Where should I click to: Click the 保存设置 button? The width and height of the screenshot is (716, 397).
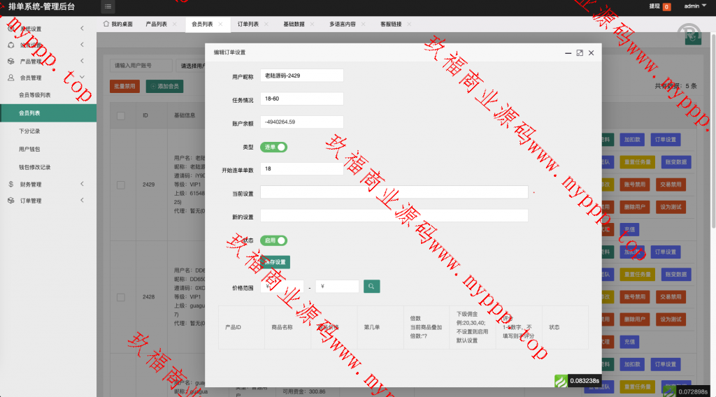pos(275,262)
